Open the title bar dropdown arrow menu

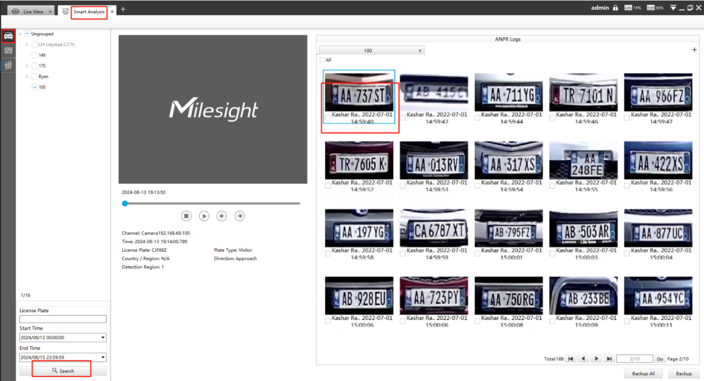pyautogui.click(x=673, y=8)
